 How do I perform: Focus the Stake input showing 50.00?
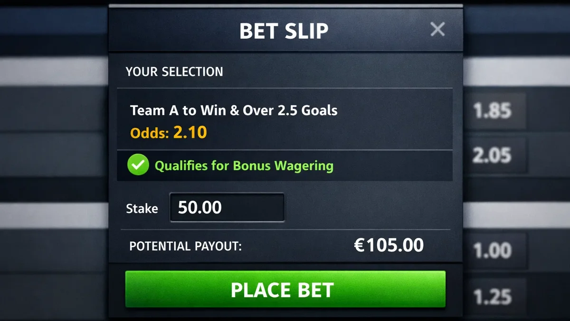tap(227, 207)
